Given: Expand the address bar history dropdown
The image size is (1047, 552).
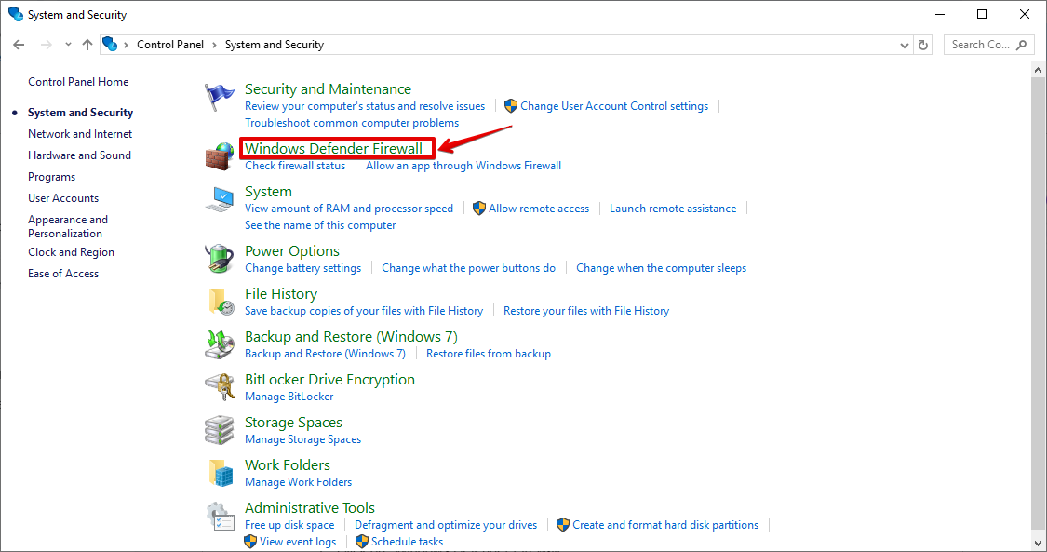Looking at the screenshot, I should [905, 45].
